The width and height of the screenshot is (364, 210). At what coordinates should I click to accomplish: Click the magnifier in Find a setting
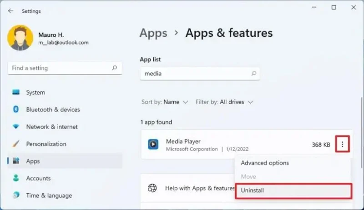click(115, 68)
